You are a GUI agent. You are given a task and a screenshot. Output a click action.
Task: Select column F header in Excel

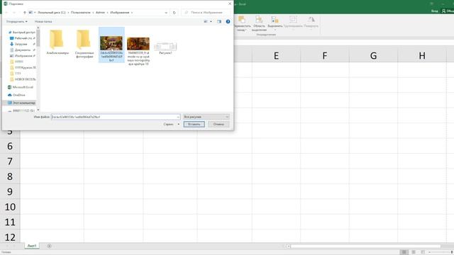pos(325,55)
